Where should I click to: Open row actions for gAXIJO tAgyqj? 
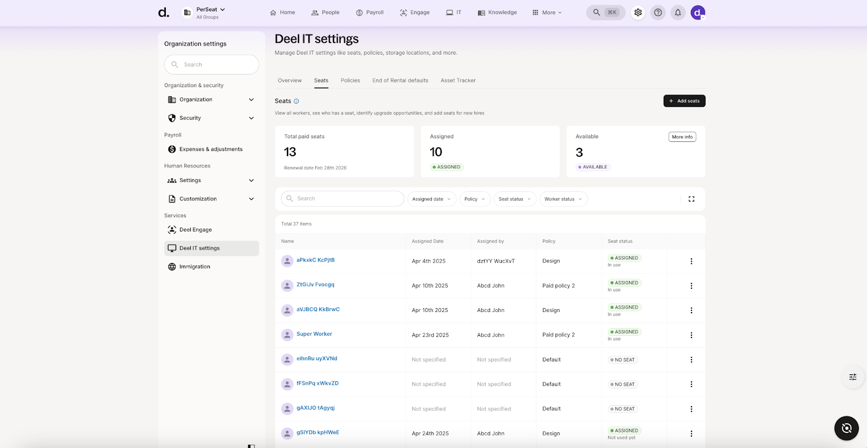(x=691, y=409)
